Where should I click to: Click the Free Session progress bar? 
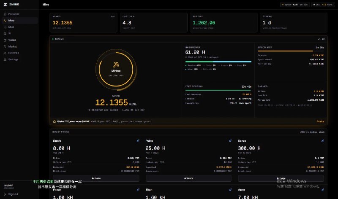click(218, 90)
